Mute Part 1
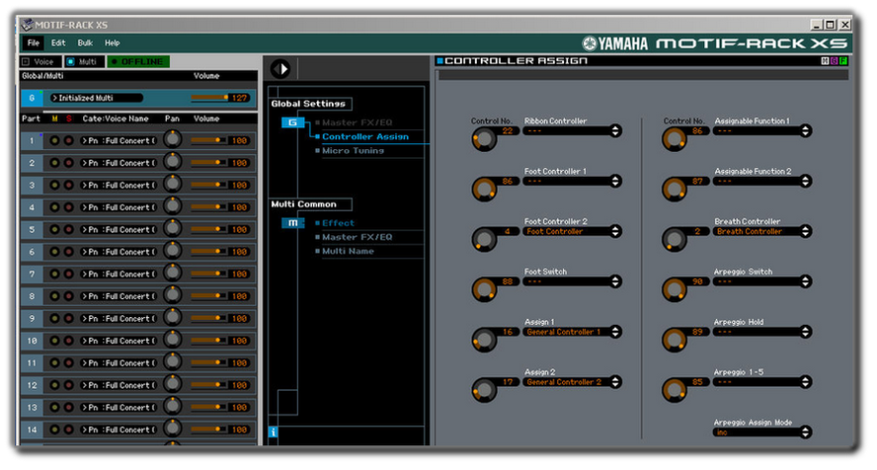 tap(55, 140)
